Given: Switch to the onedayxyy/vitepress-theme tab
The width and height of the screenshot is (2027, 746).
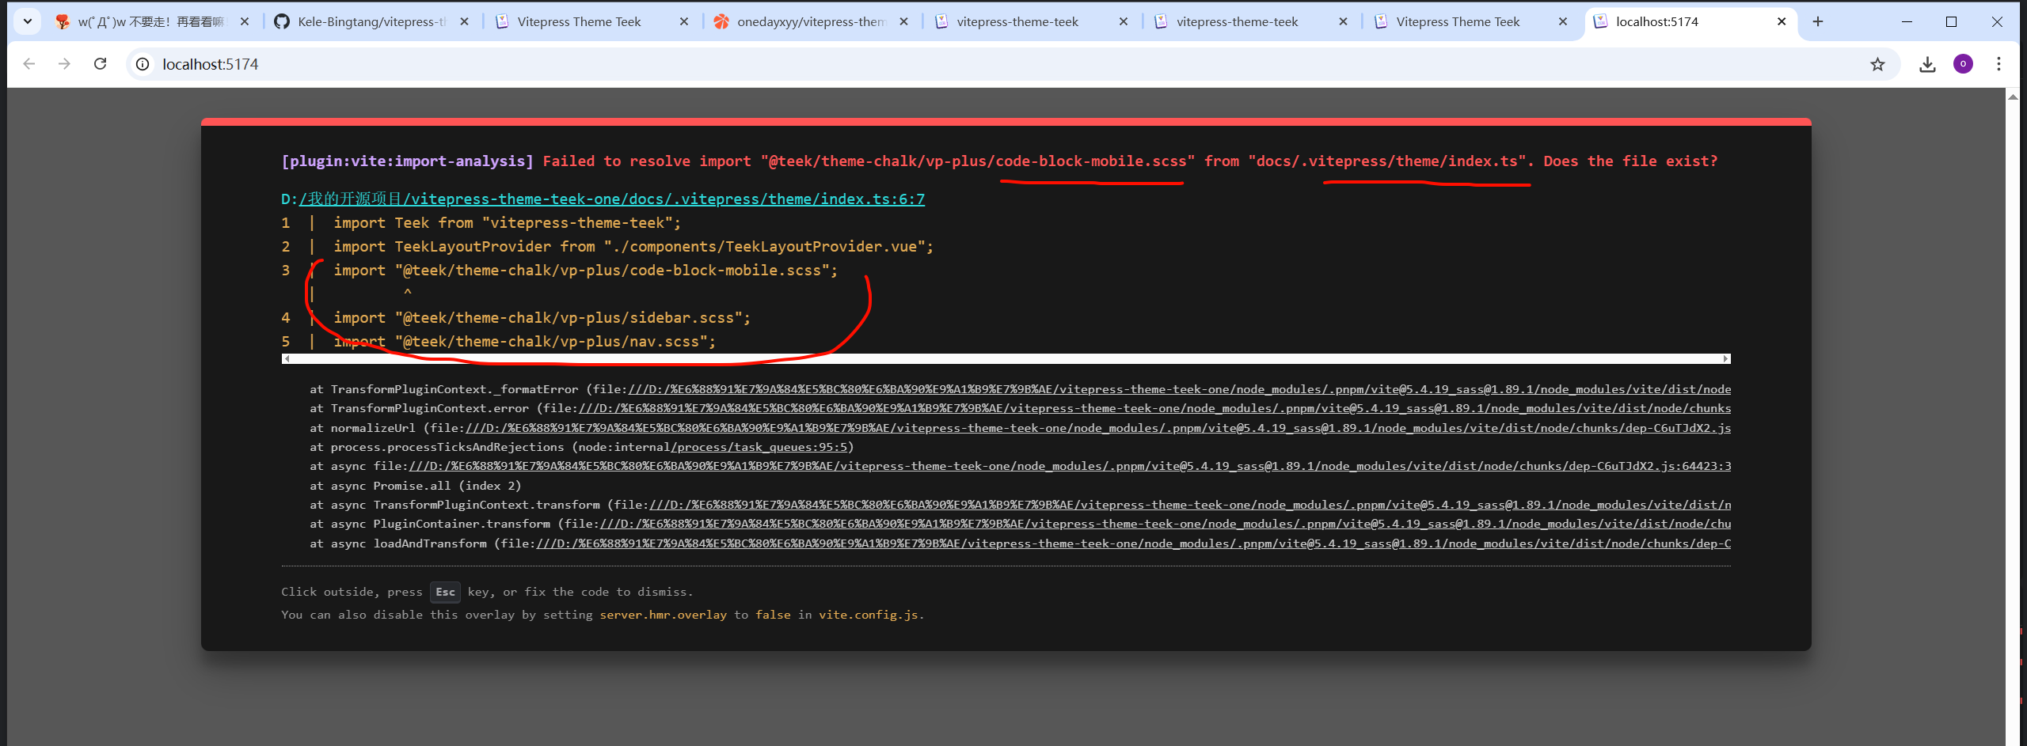Looking at the screenshot, I should 810,22.
